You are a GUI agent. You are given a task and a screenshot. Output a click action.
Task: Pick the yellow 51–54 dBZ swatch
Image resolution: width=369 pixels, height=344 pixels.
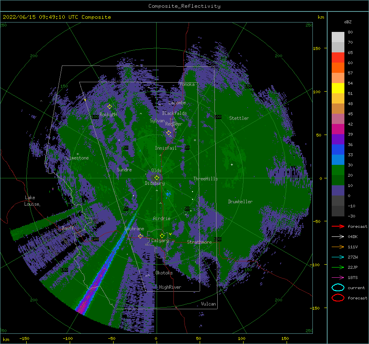pyautogui.click(x=338, y=88)
